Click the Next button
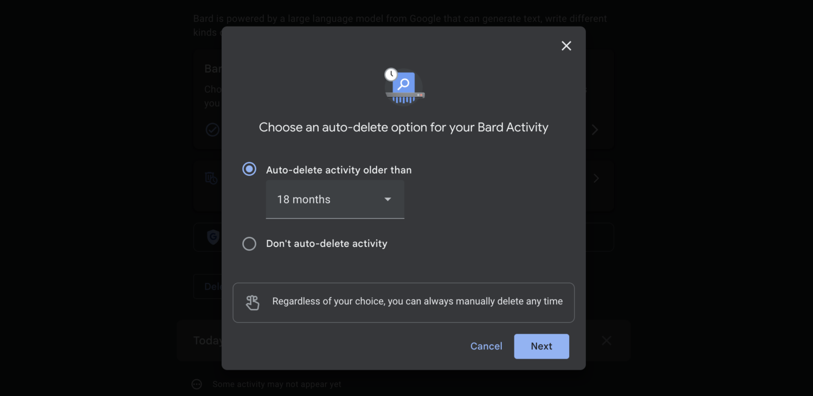Viewport: 813px width, 396px height. pos(541,346)
